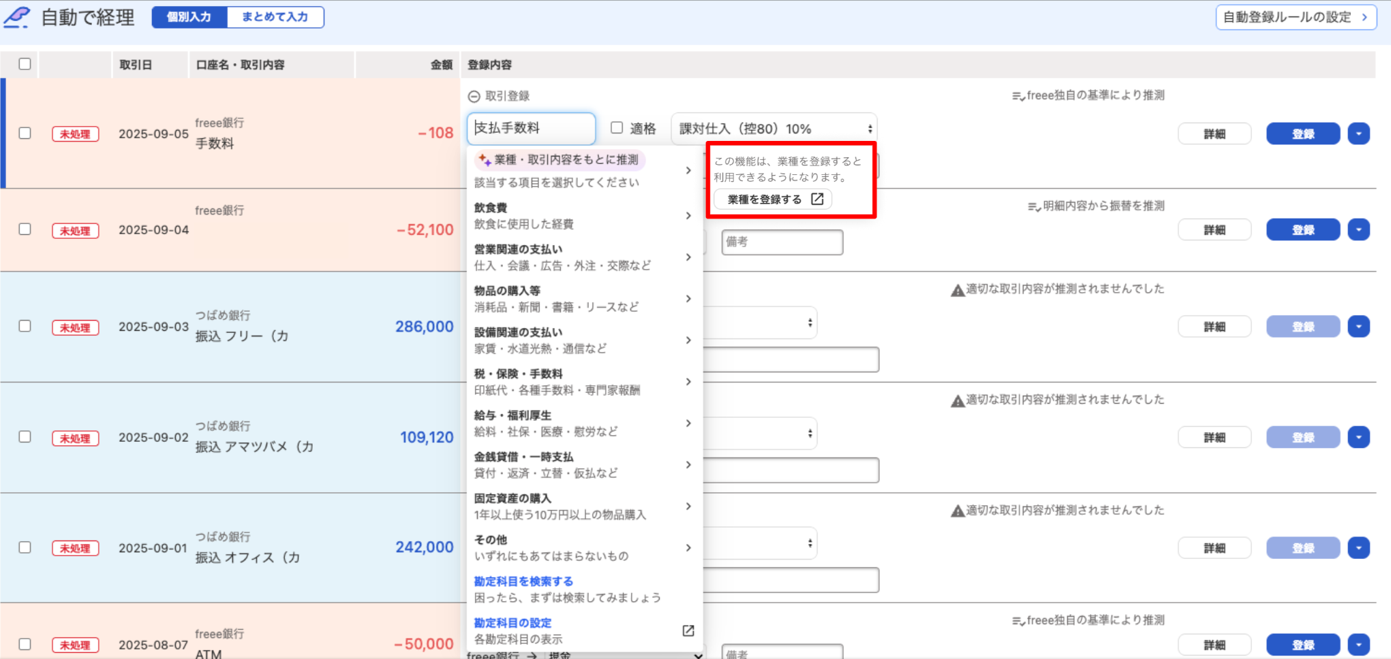Viewport: 1391px width, 659px height.
Task: Check the 2025-09-03 transaction checkbox
Action: [25, 326]
